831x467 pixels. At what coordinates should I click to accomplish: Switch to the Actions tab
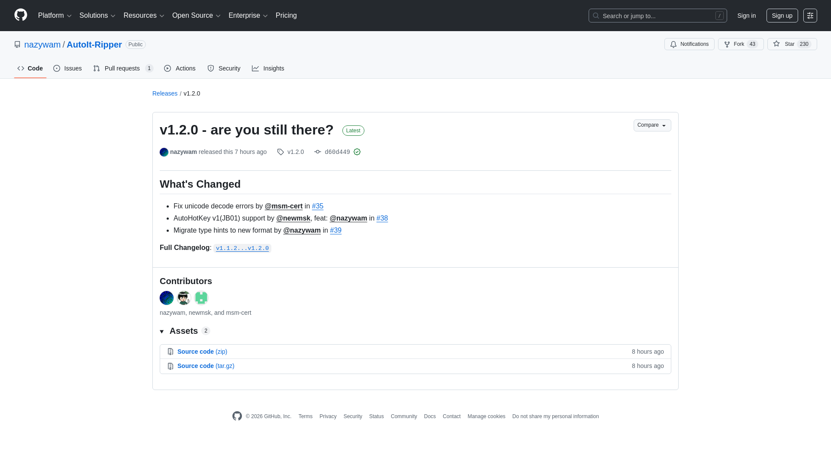click(x=180, y=68)
